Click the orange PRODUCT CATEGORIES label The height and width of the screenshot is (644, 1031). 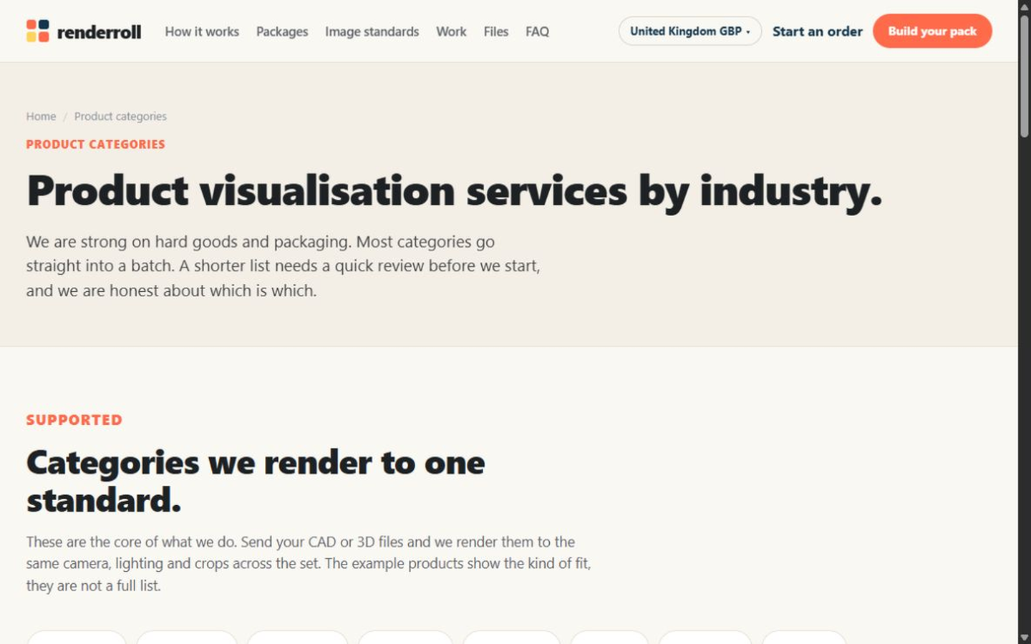tap(95, 144)
